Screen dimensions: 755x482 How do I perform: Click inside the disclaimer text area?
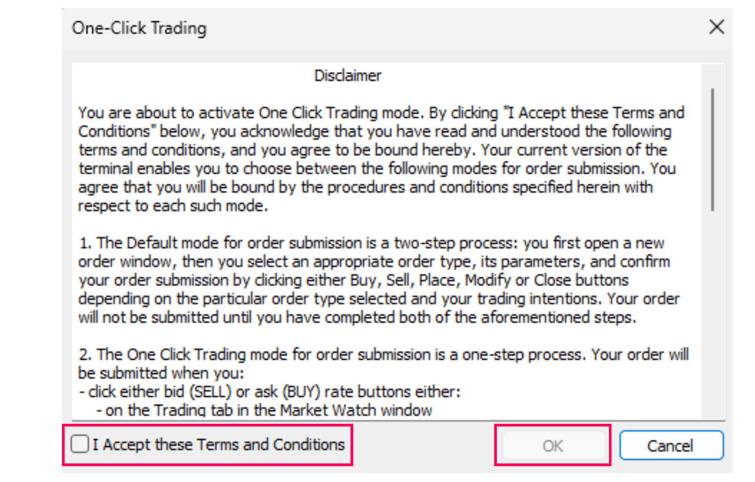coord(377,215)
